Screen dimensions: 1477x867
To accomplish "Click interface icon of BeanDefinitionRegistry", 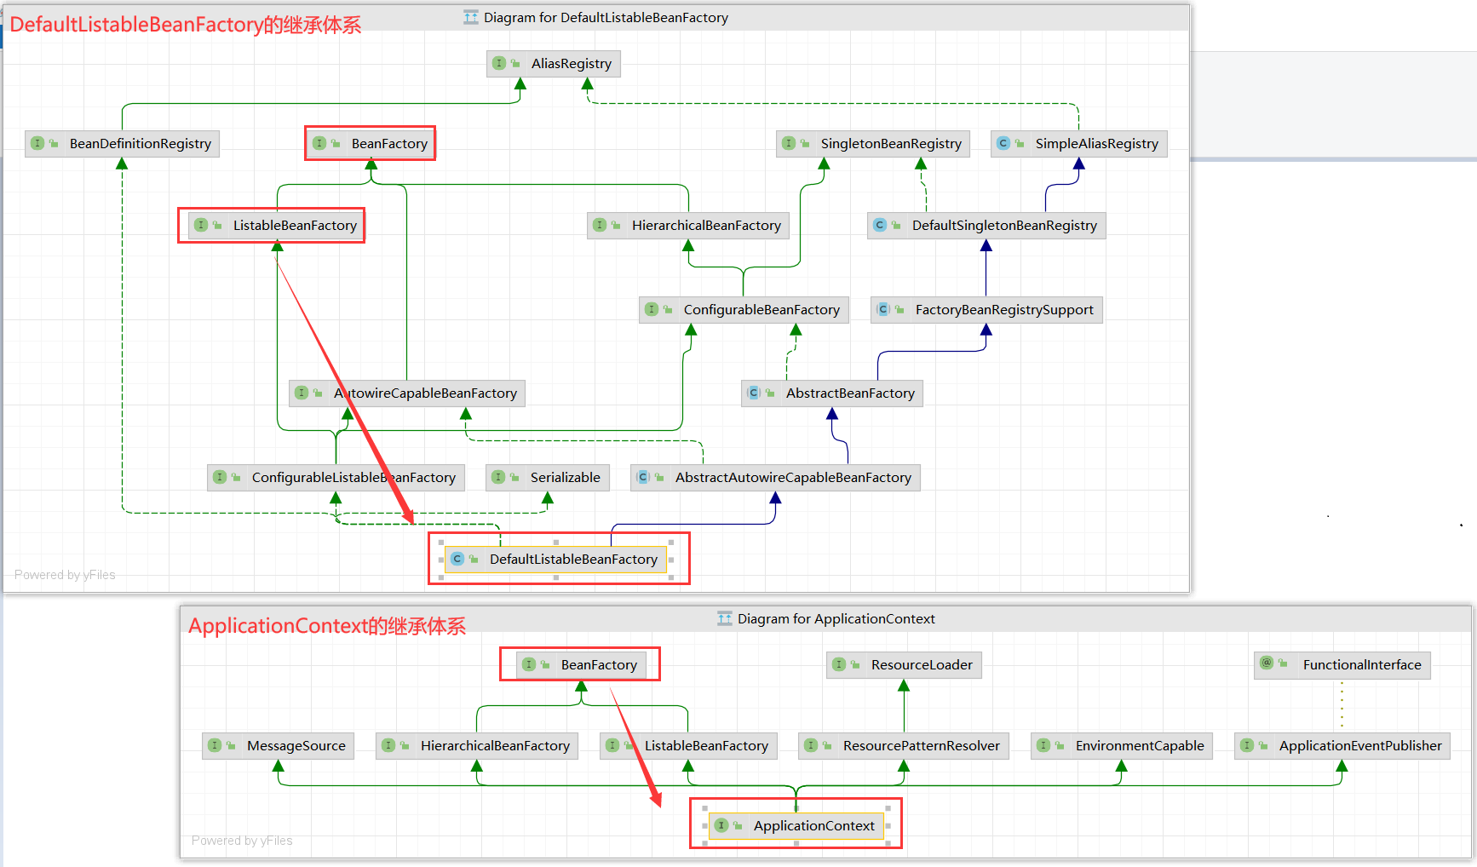I will (x=37, y=143).
